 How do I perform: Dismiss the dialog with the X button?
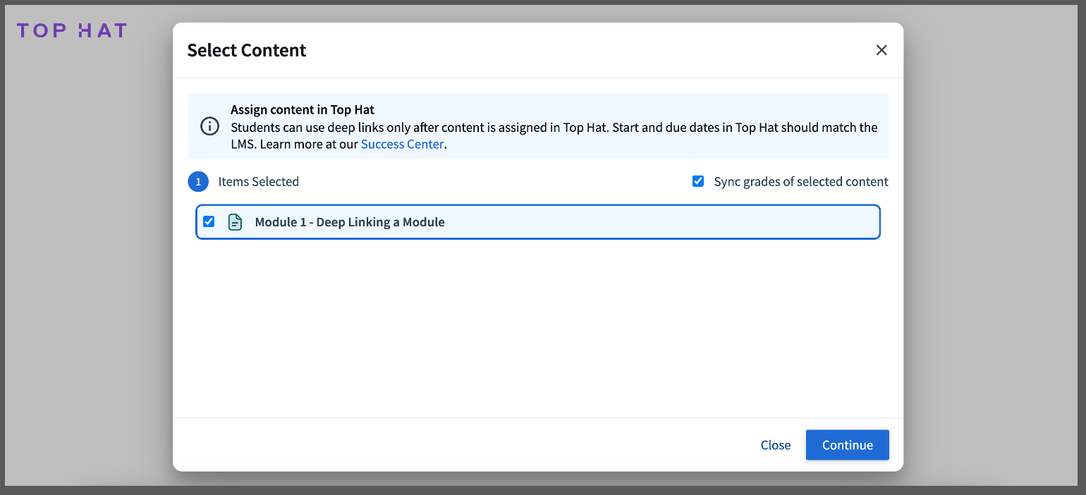click(x=881, y=49)
